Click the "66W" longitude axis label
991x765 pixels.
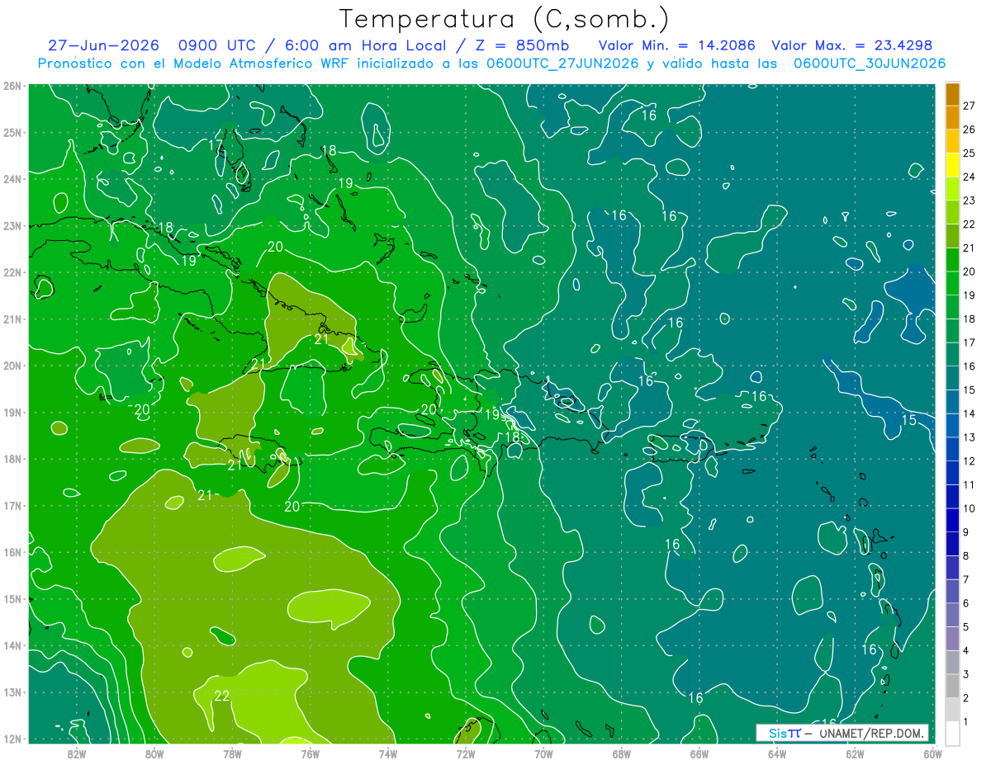(699, 753)
